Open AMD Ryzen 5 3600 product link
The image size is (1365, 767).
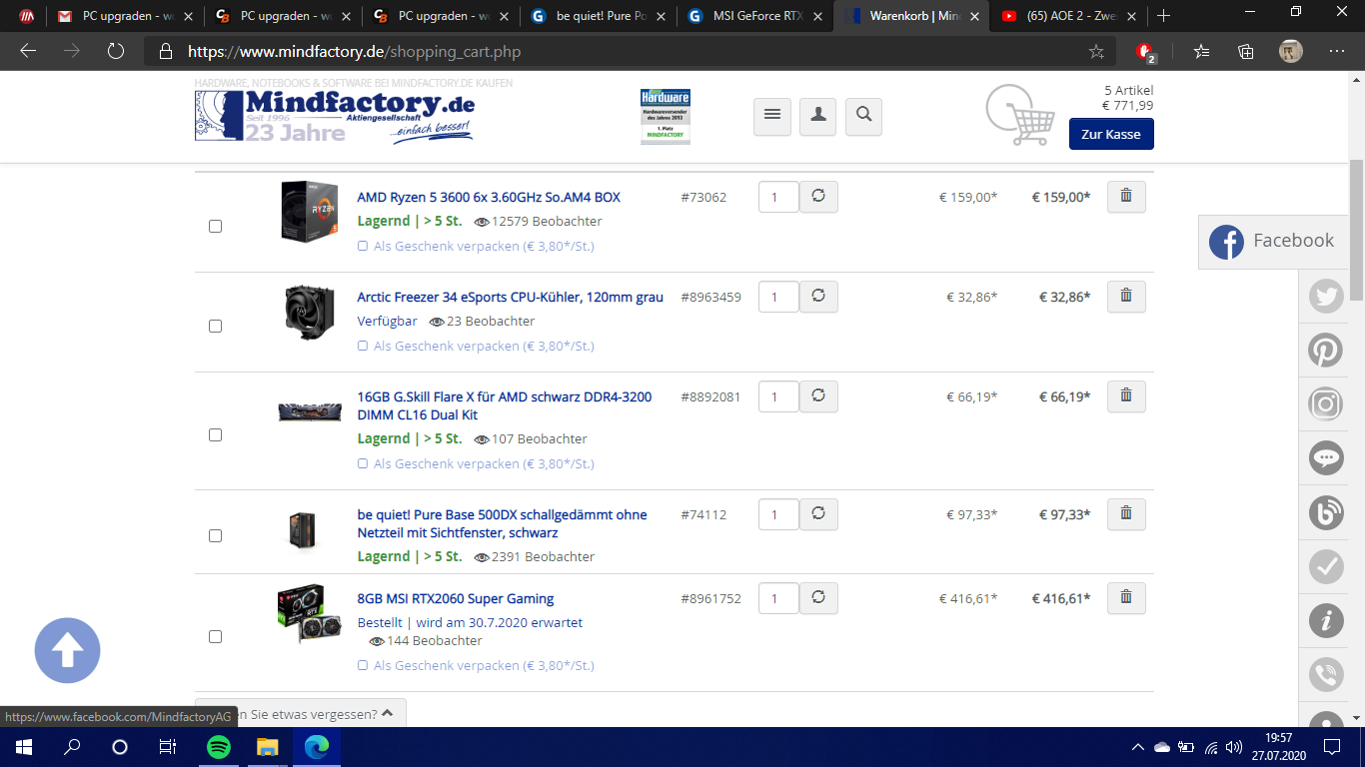[x=489, y=198]
